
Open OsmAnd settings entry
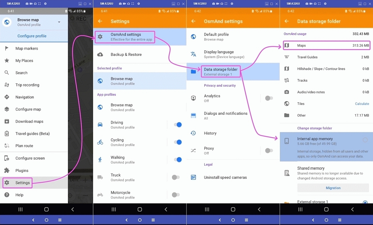[x=140, y=37]
